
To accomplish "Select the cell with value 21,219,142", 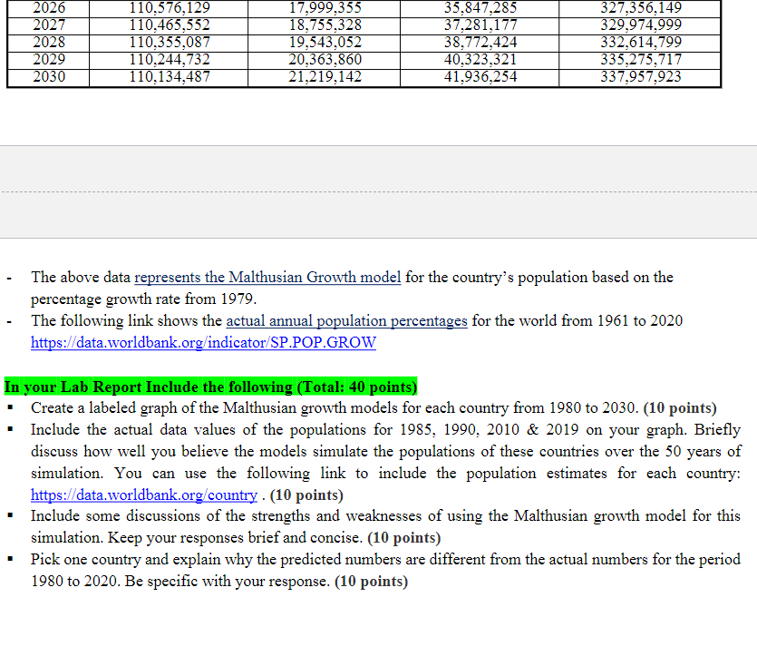I will tap(325, 77).
